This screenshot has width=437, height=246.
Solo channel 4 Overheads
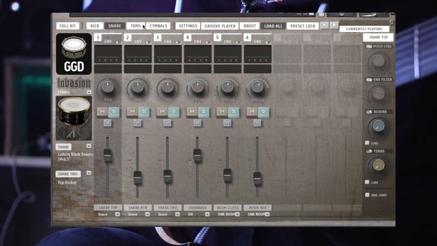pyautogui.click(x=203, y=112)
